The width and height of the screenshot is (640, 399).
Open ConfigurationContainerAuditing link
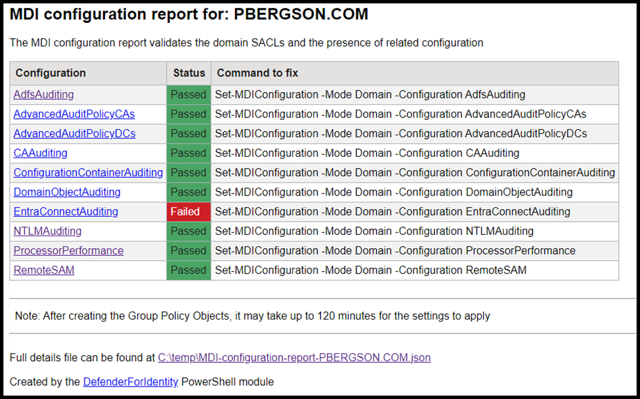pyautogui.click(x=88, y=173)
